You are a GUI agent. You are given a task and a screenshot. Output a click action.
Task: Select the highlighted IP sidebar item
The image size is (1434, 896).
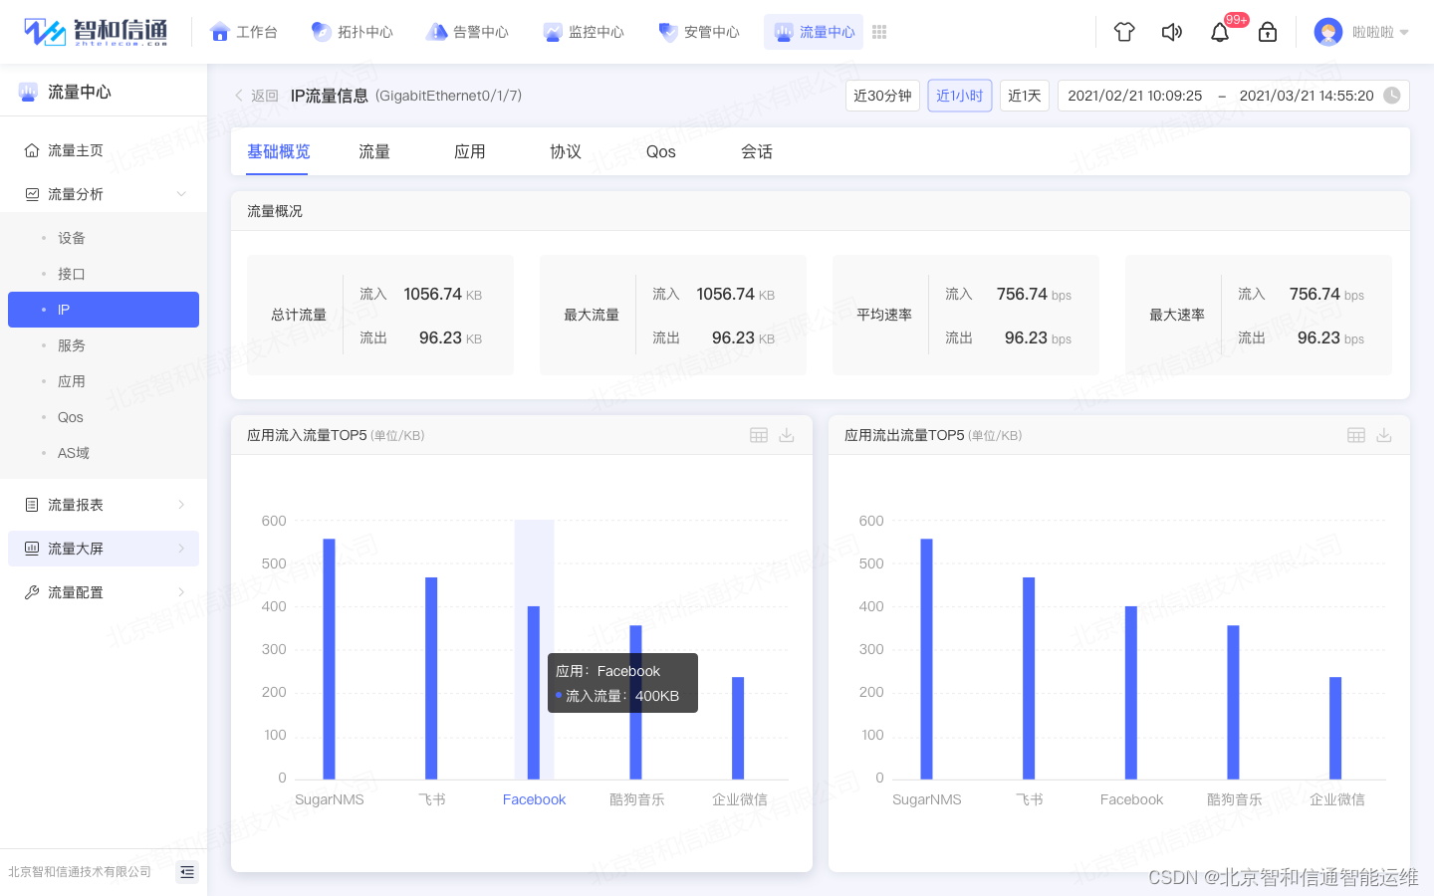click(x=104, y=310)
